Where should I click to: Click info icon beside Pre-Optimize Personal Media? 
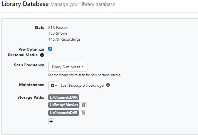[42, 55]
